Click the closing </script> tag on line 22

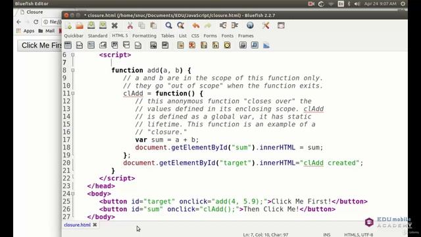(x=117, y=178)
